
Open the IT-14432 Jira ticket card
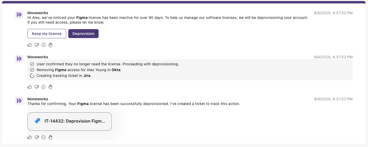pos(70,121)
